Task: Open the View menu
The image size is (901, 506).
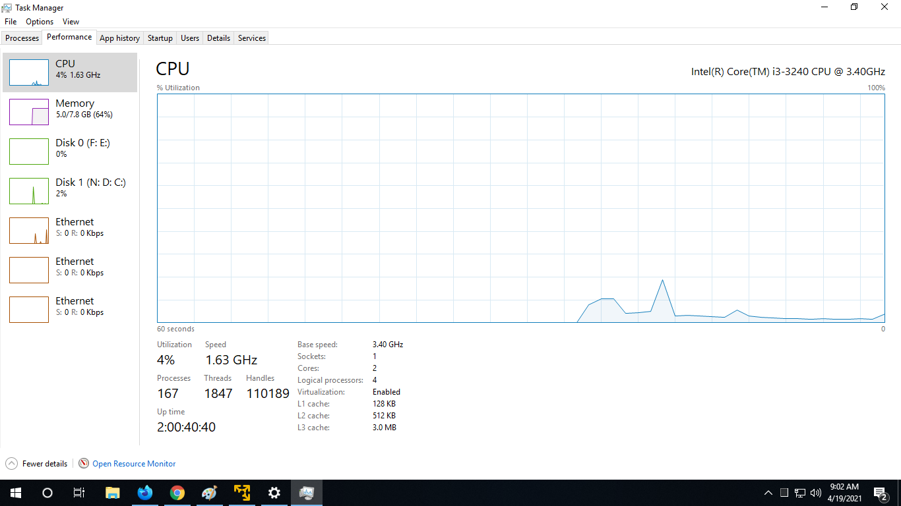Action: pyautogui.click(x=71, y=22)
